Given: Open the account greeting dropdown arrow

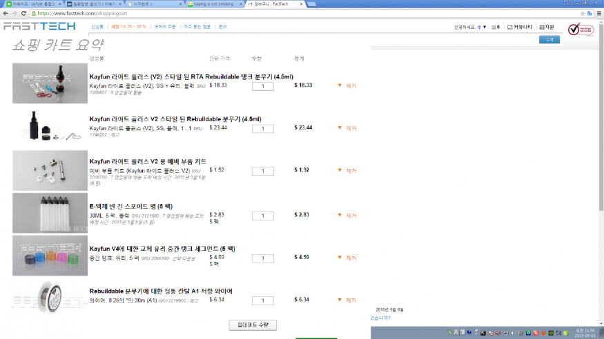Looking at the screenshot, I should pos(485,28).
